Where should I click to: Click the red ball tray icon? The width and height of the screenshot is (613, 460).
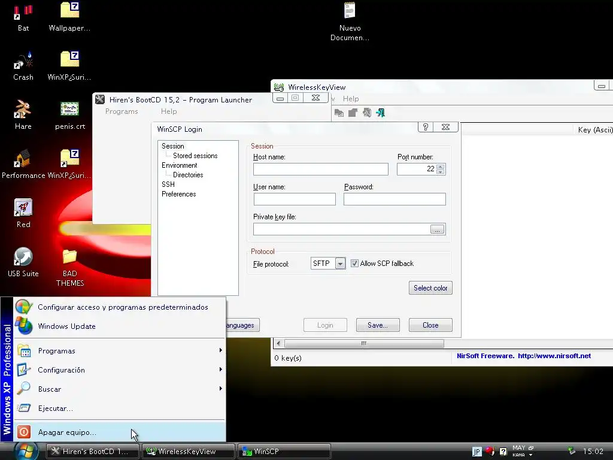point(490,451)
